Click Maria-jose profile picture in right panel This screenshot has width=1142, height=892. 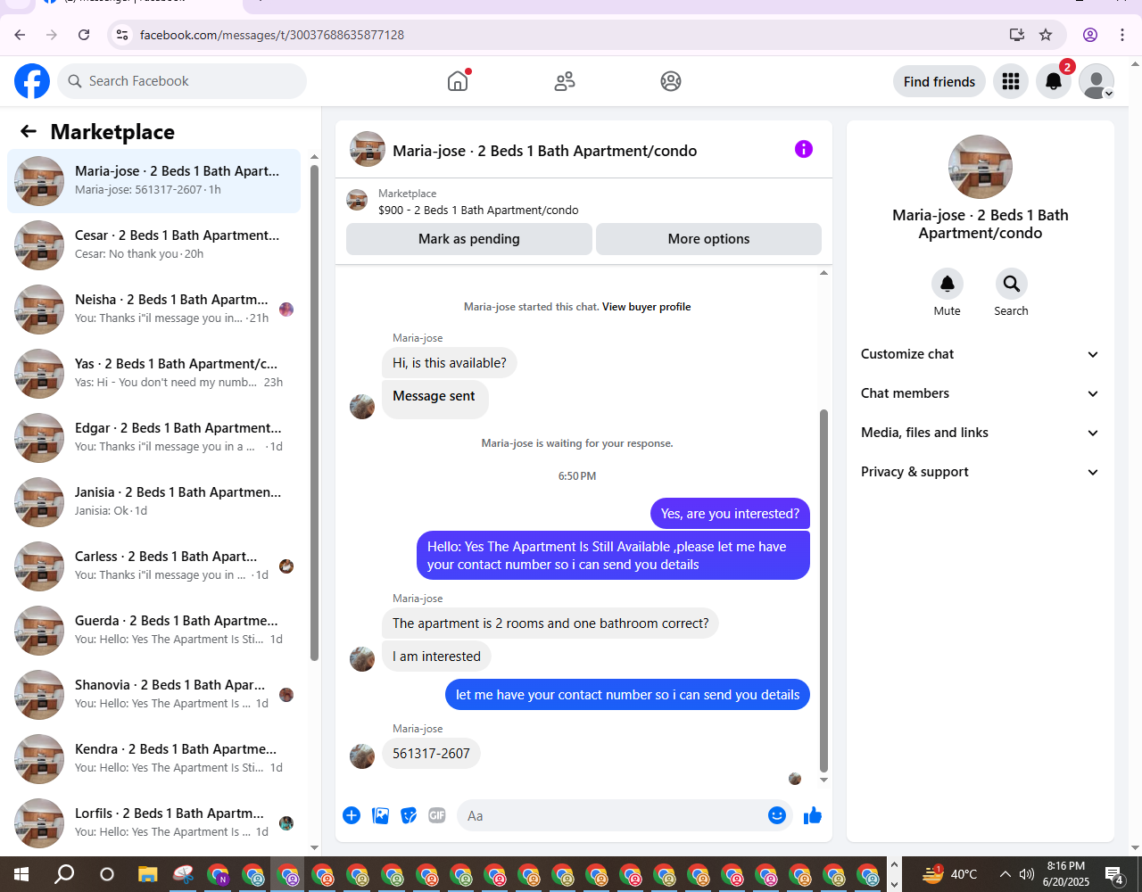pyautogui.click(x=980, y=167)
